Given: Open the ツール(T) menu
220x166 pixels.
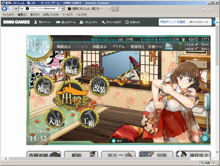Looking at the screenshot, I should (x=67, y=15).
